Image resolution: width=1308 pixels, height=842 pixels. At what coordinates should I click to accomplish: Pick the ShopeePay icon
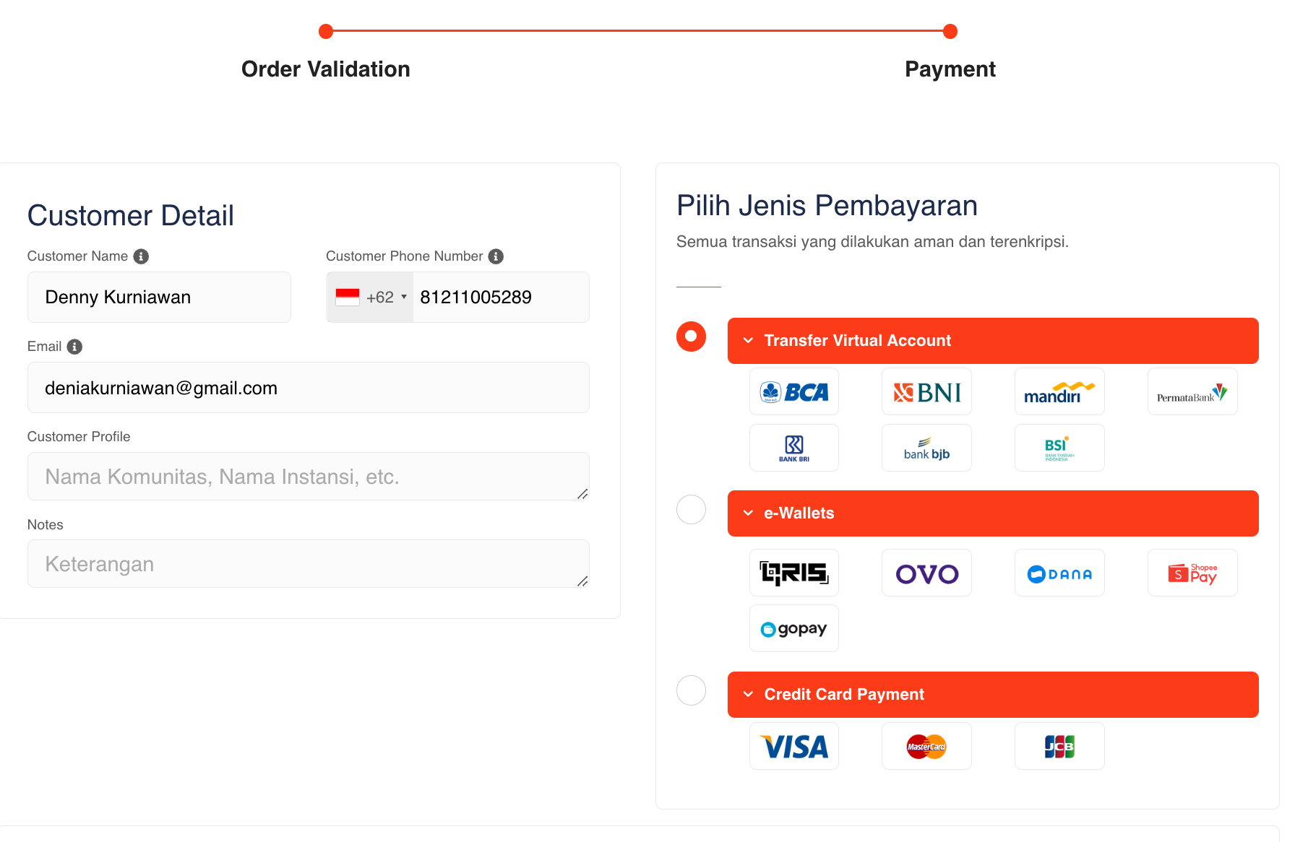coord(1192,573)
